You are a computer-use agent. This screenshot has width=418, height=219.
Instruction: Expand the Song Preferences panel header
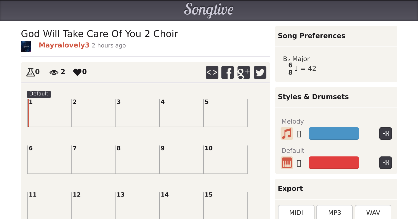click(311, 36)
